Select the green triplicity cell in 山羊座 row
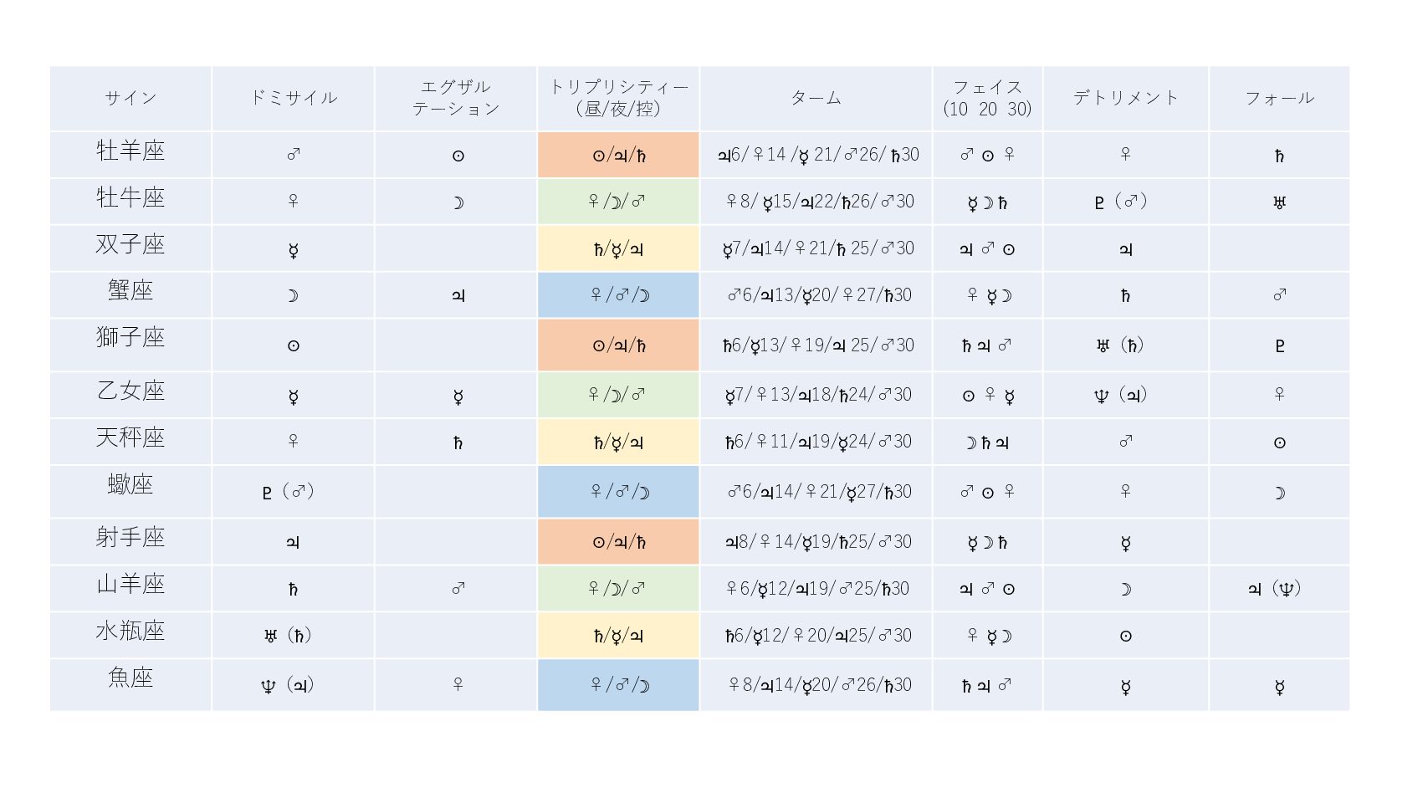 [x=618, y=589]
